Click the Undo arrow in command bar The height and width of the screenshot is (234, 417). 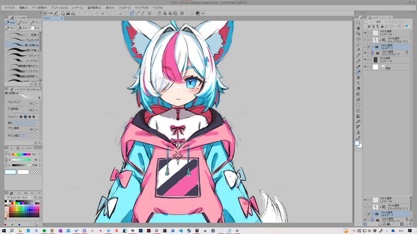(x=80, y=14)
